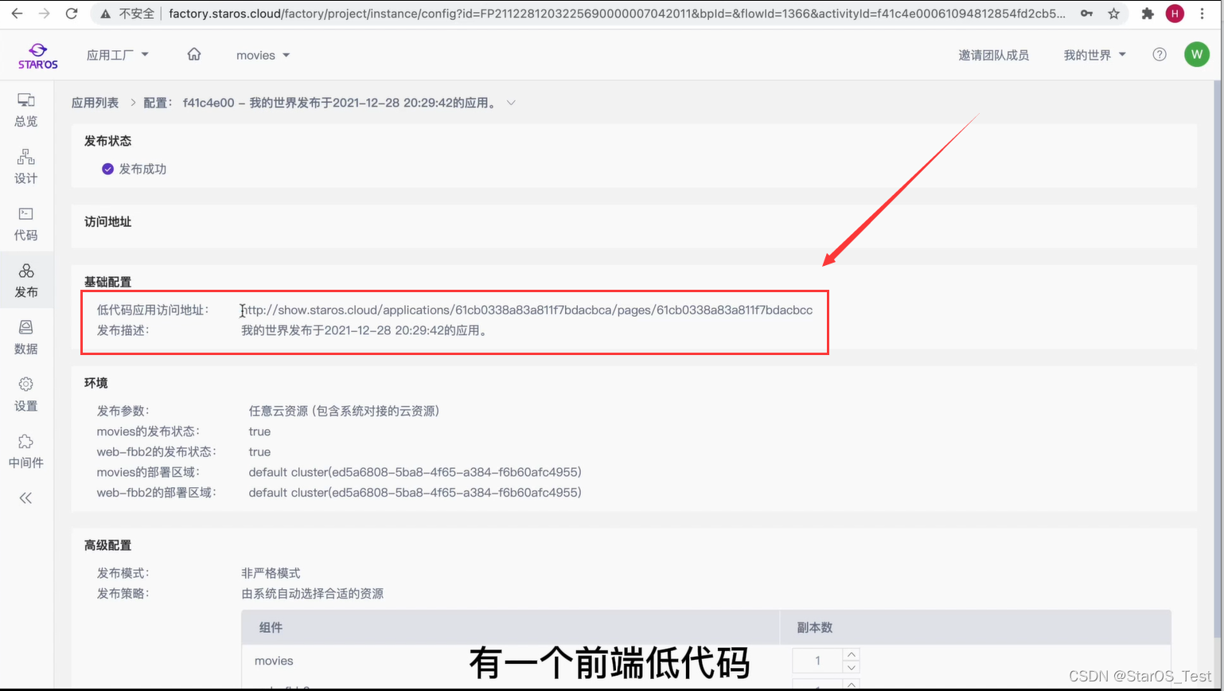
Task: Open 代码 in the sidebar
Action: 26,224
